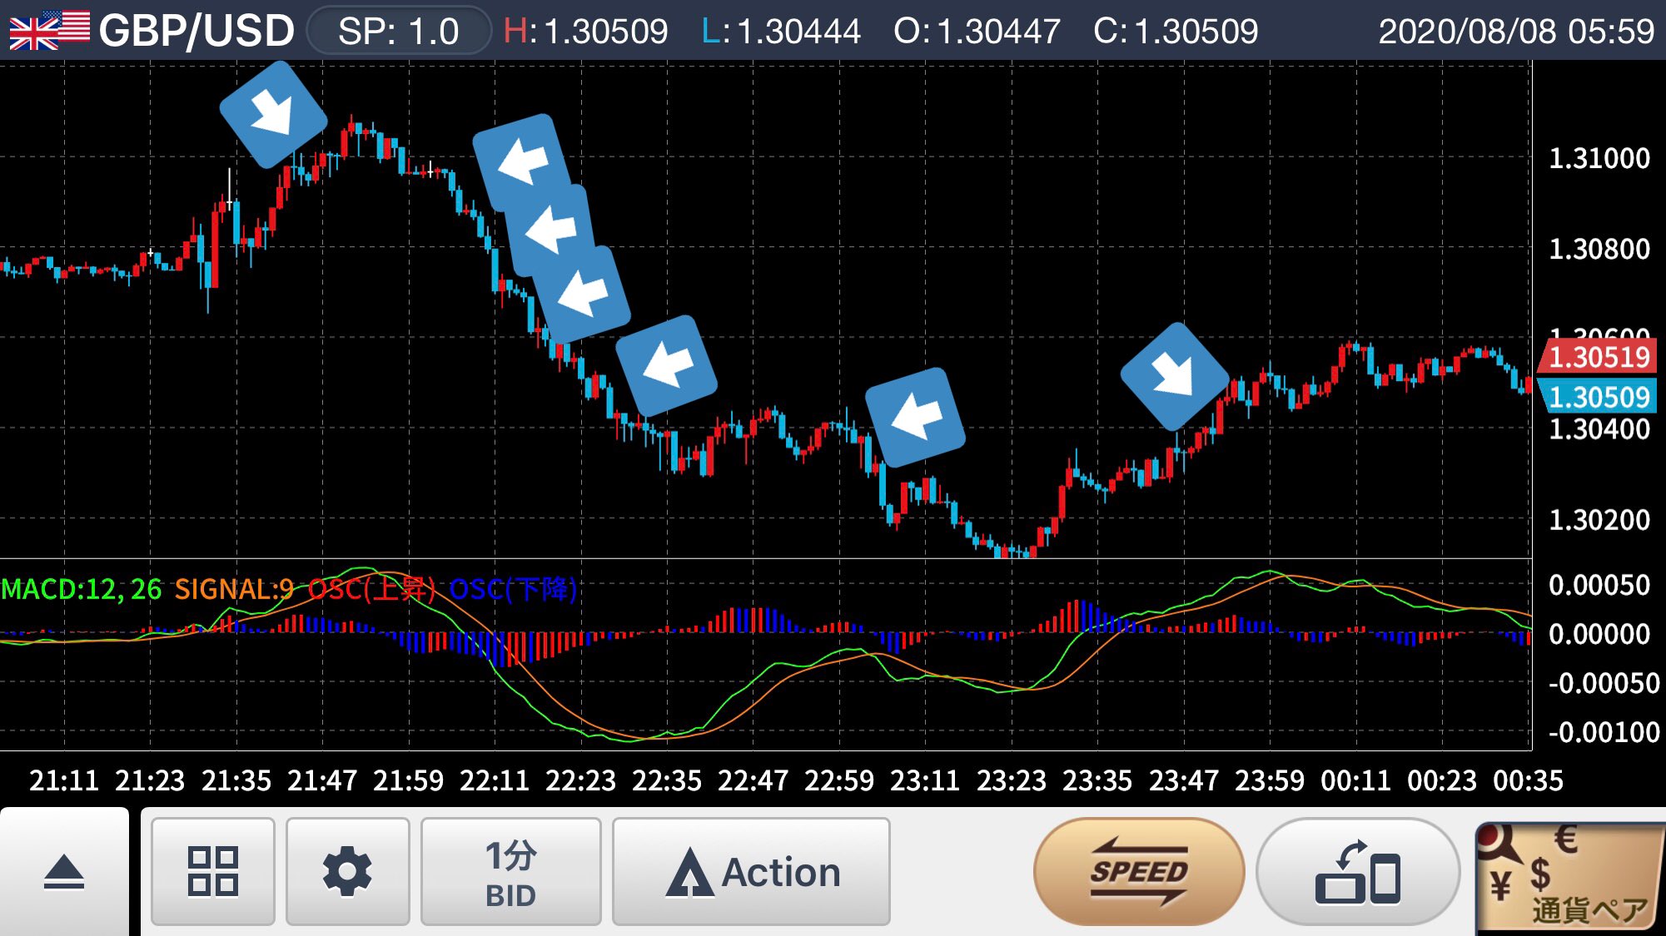
Task: Open the 1分 BID timeframe selector
Action: click(x=510, y=871)
